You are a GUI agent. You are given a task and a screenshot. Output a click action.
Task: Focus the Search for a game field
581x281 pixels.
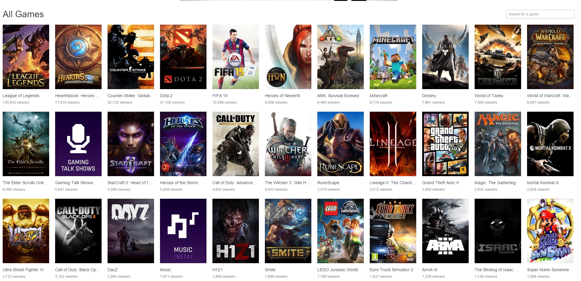coord(540,14)
